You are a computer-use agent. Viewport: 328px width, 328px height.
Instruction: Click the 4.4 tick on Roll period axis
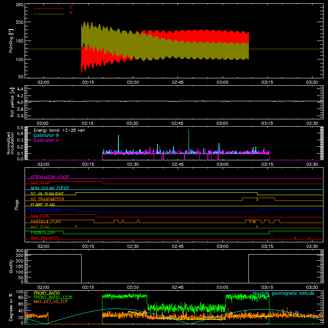(20, 89)
